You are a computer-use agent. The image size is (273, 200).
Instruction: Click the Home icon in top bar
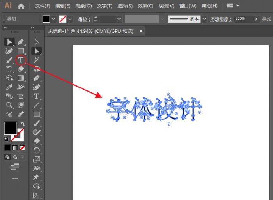coord(21,6)
